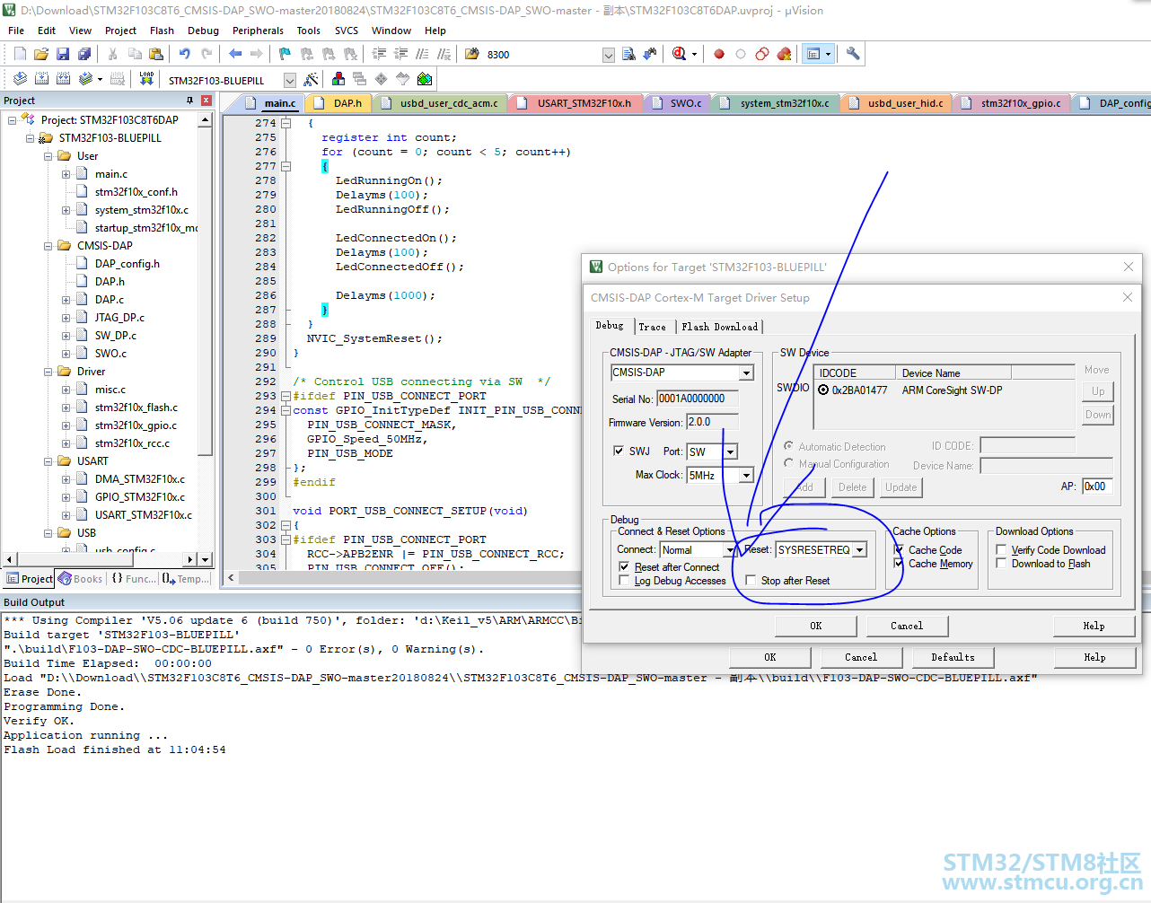Click the Find in Files icon
Viewport: 1151px width, 903px height.
[472, 55]
